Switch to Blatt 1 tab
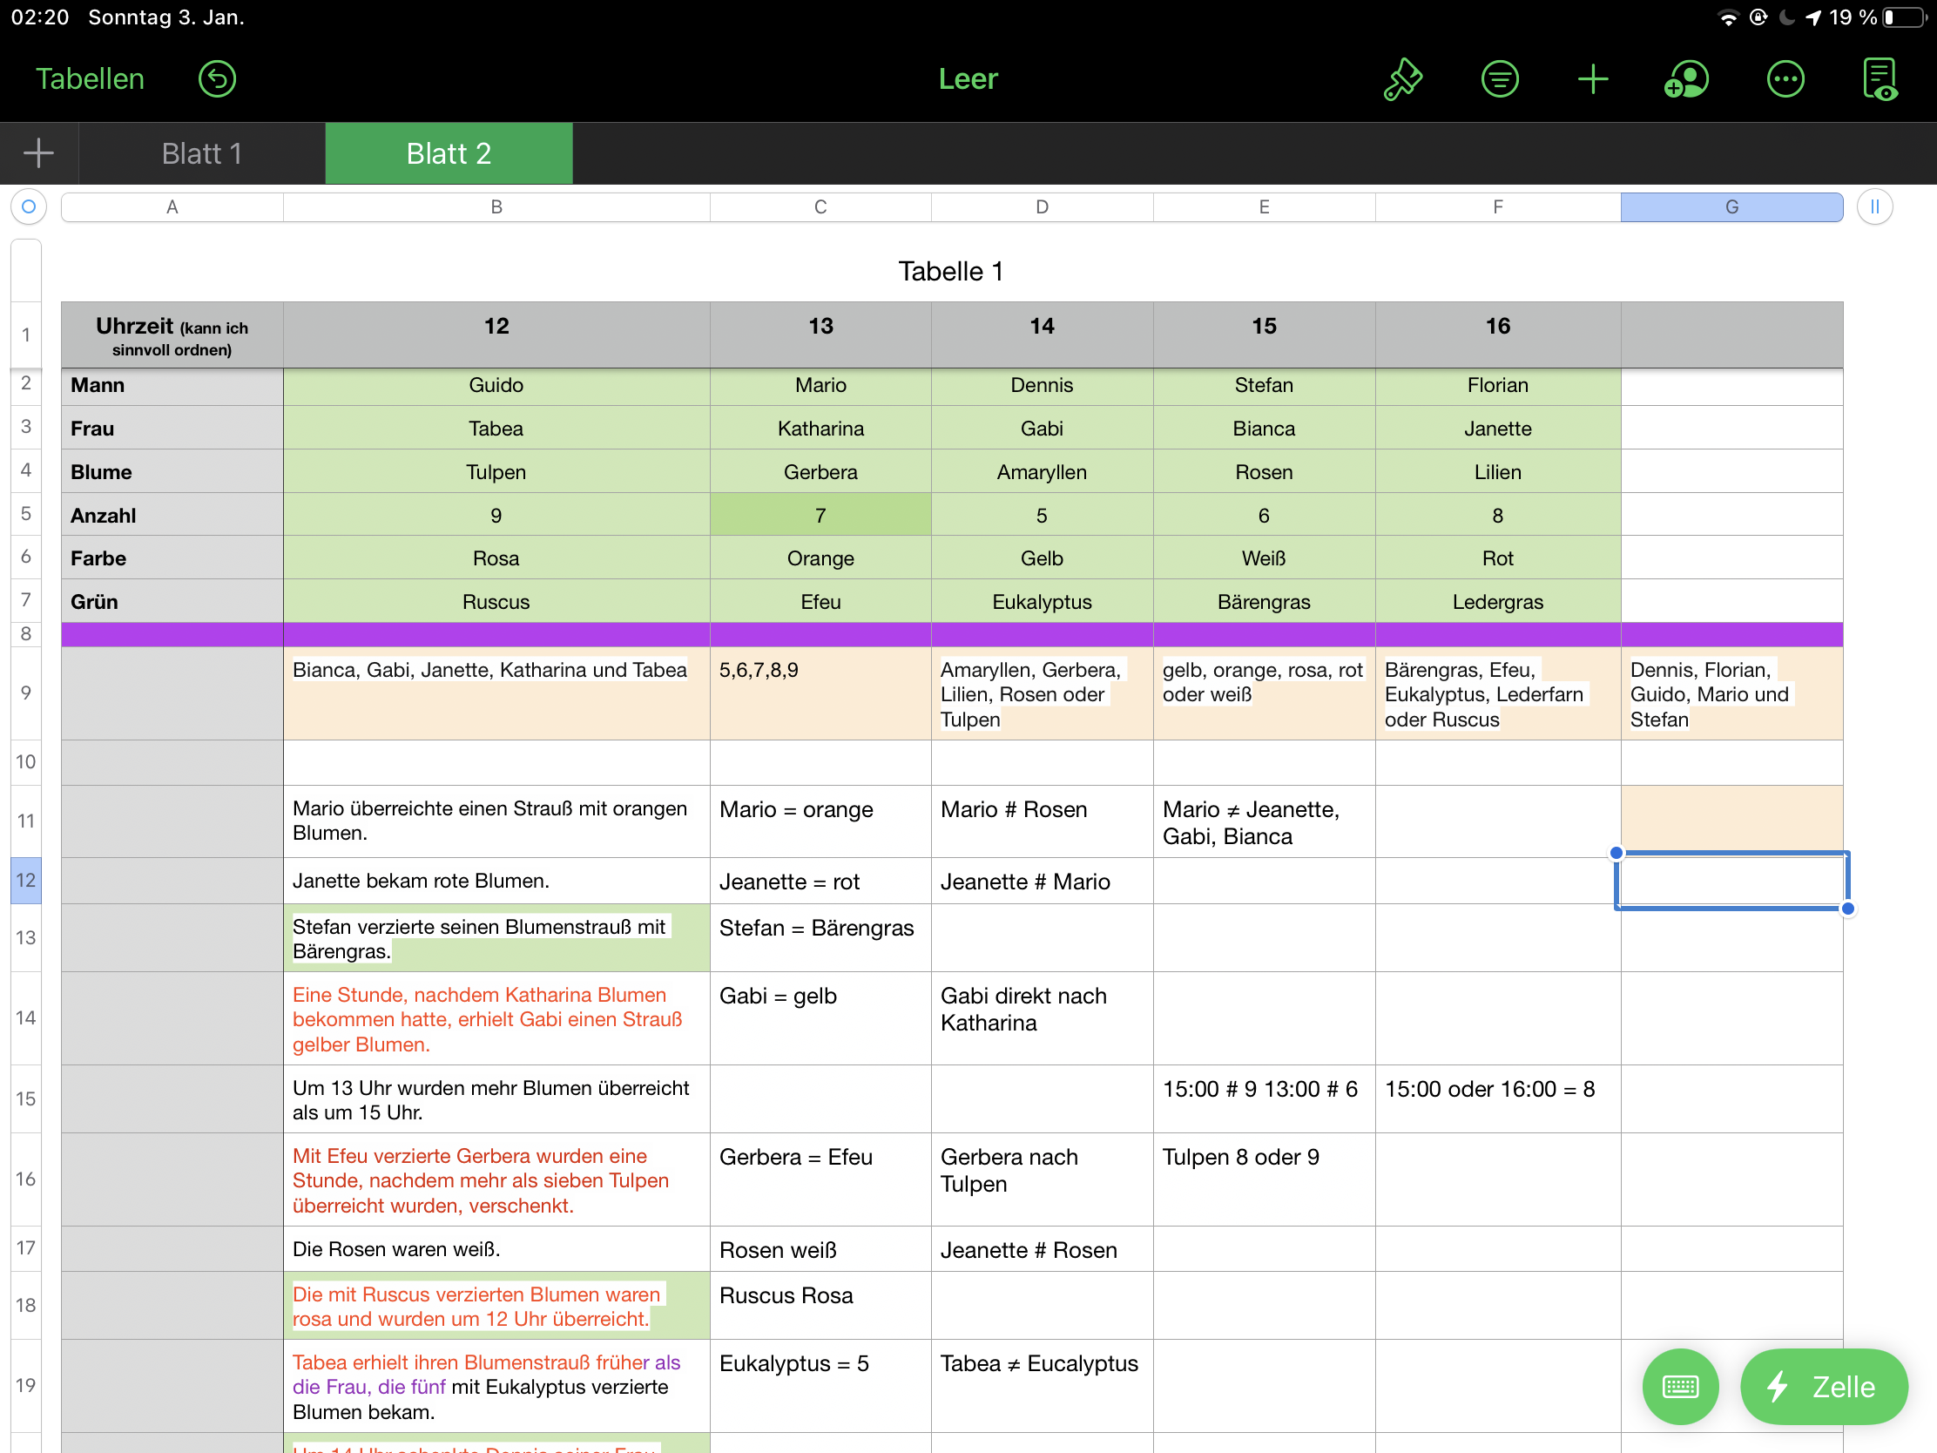The image size is (1937, 1453). click(201, 153)
